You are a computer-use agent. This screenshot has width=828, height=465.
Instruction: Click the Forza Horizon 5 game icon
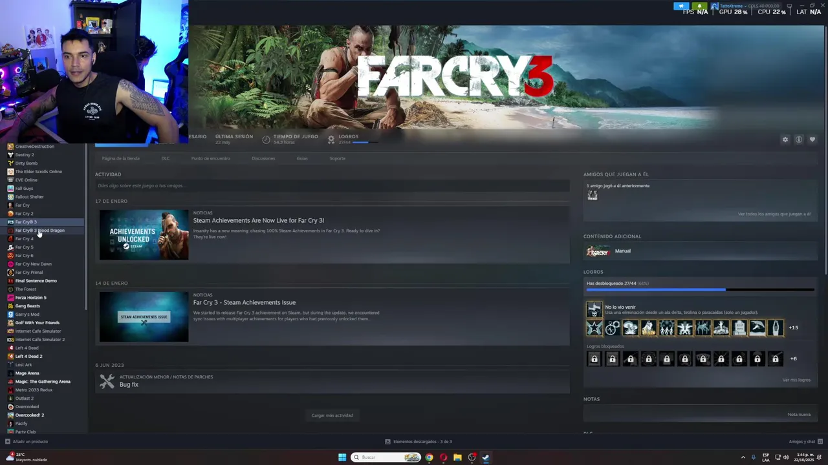point(10,298)
